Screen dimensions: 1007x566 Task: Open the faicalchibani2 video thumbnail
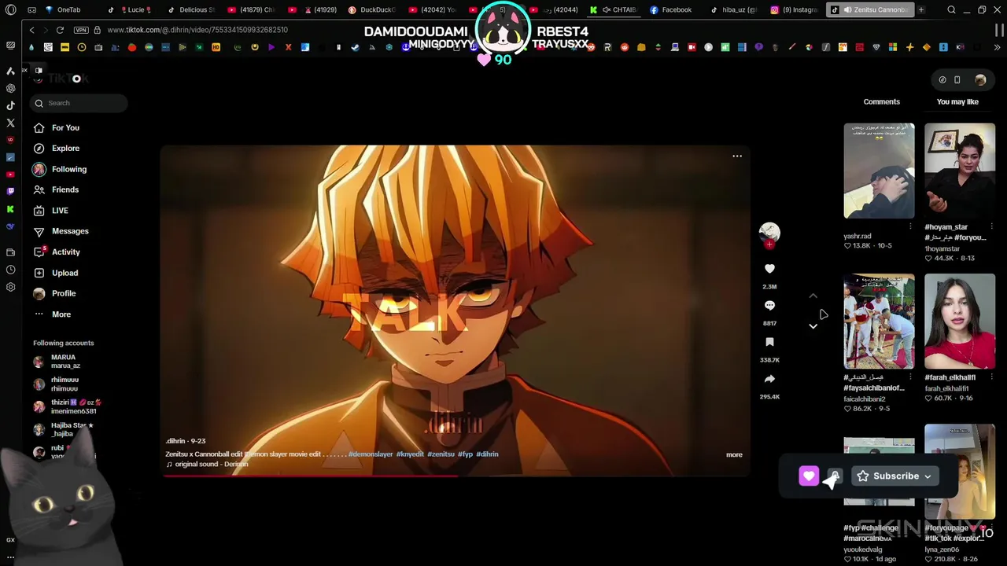pos(879,322)
